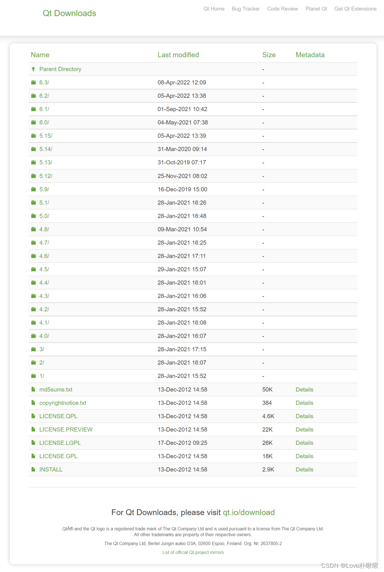Click the folder icon beside 6.2/
384x572 pixels.
coord(33,96)
